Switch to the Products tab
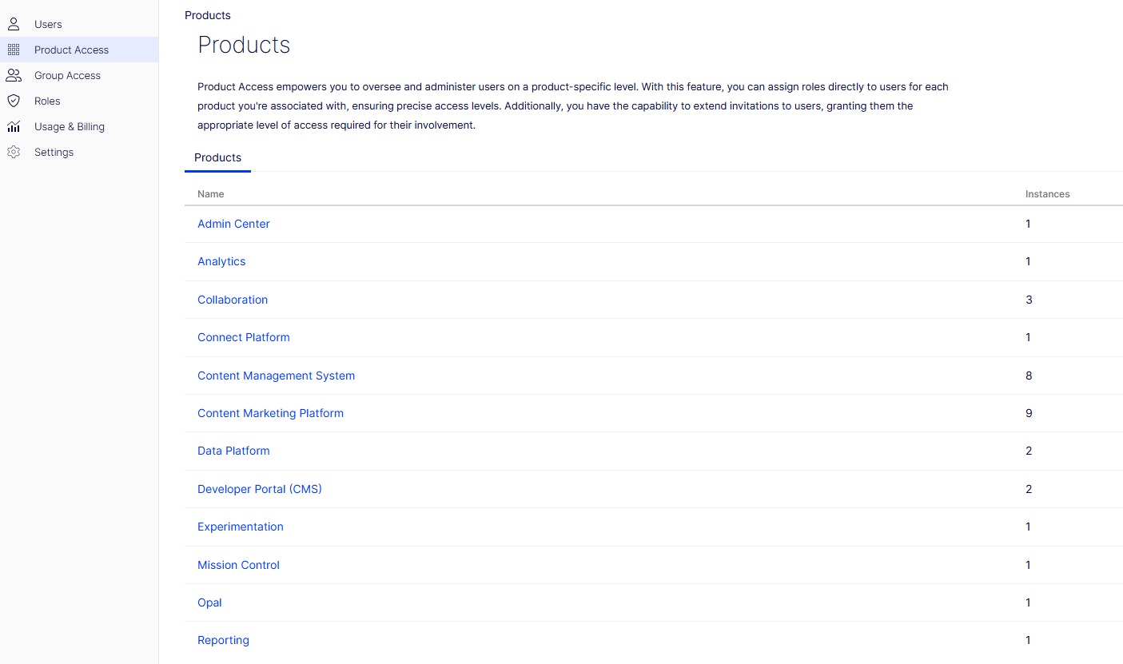1123x664 pixels. (x=217, y=157)
